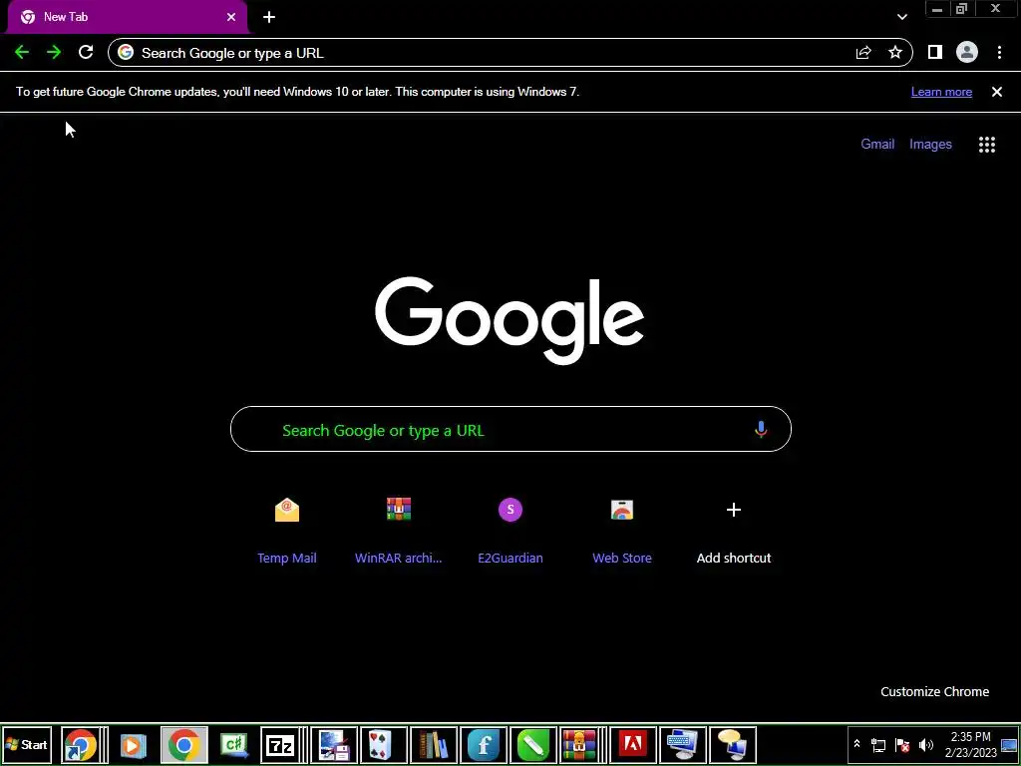The width and height of the screenshot is (1021, 766).
Task: Click the Show Desktop monitor icon
Action: 1009,744
